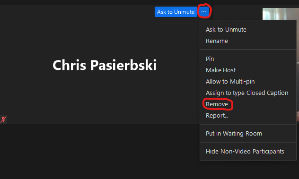This screenshot has width=299, height=179.
Task: Select Assign to type Closed Caption
Action: (247, 93)
